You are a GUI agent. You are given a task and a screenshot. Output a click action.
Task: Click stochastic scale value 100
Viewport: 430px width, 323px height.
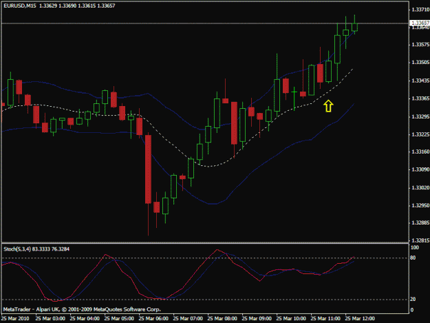pos(415,247)
